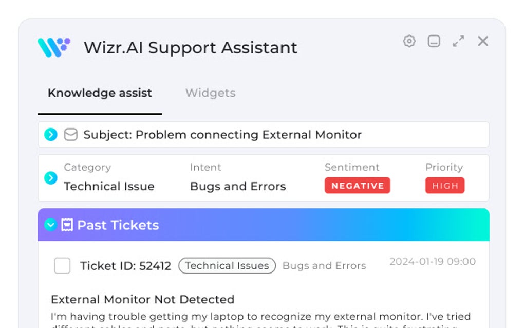
Task: Click the ticket icon in Past Tickets header
Action: point(66,225)
